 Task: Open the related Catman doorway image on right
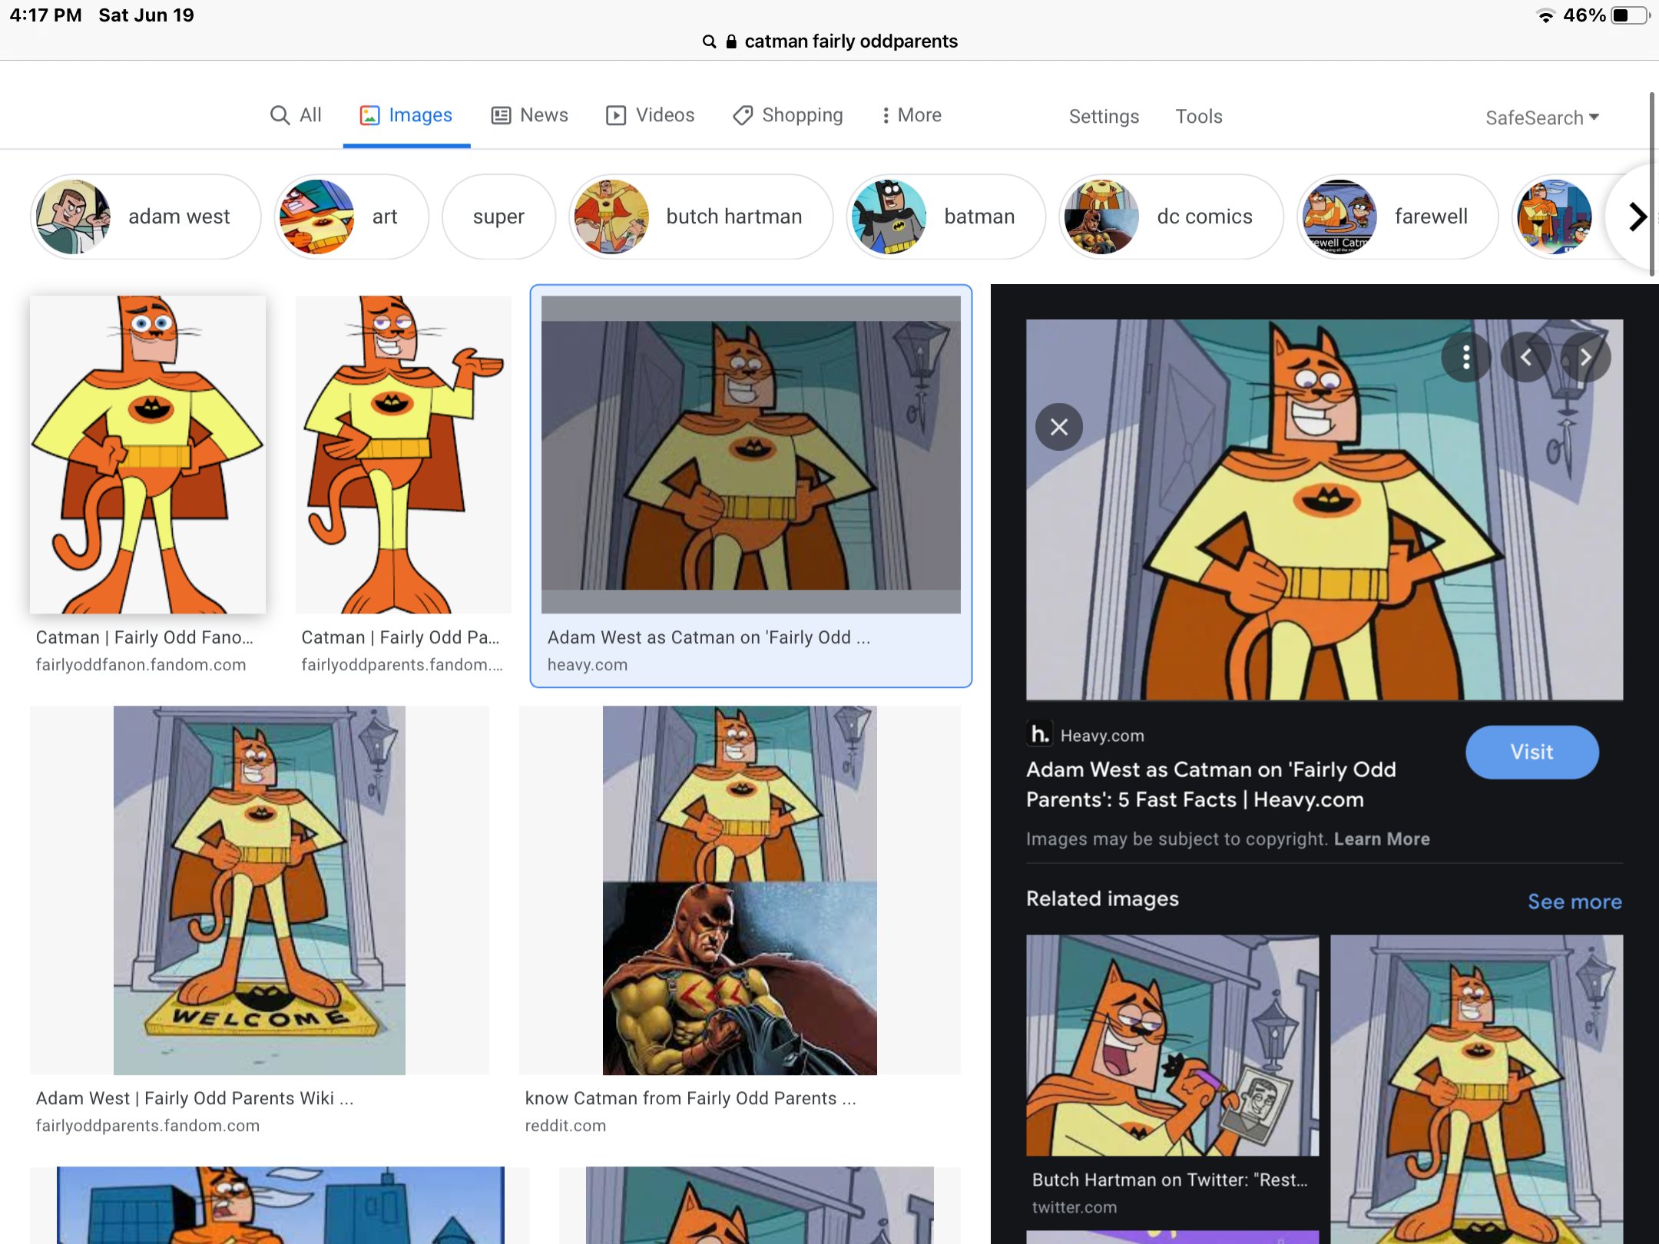pos(1476,1089)
